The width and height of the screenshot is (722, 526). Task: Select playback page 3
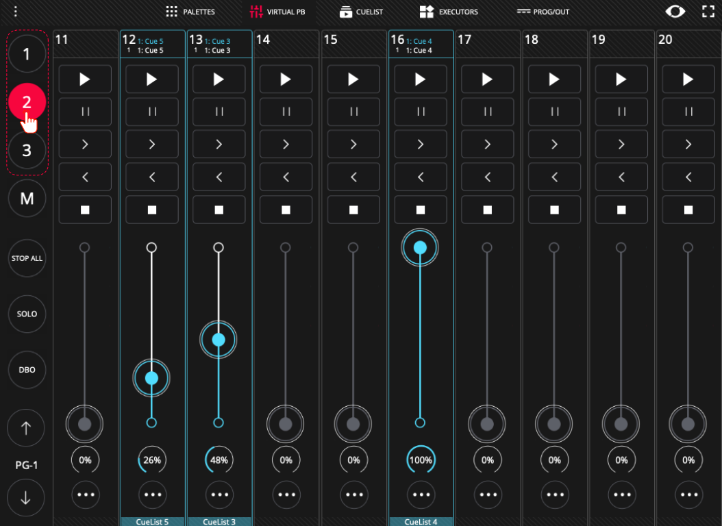point(27,150)
